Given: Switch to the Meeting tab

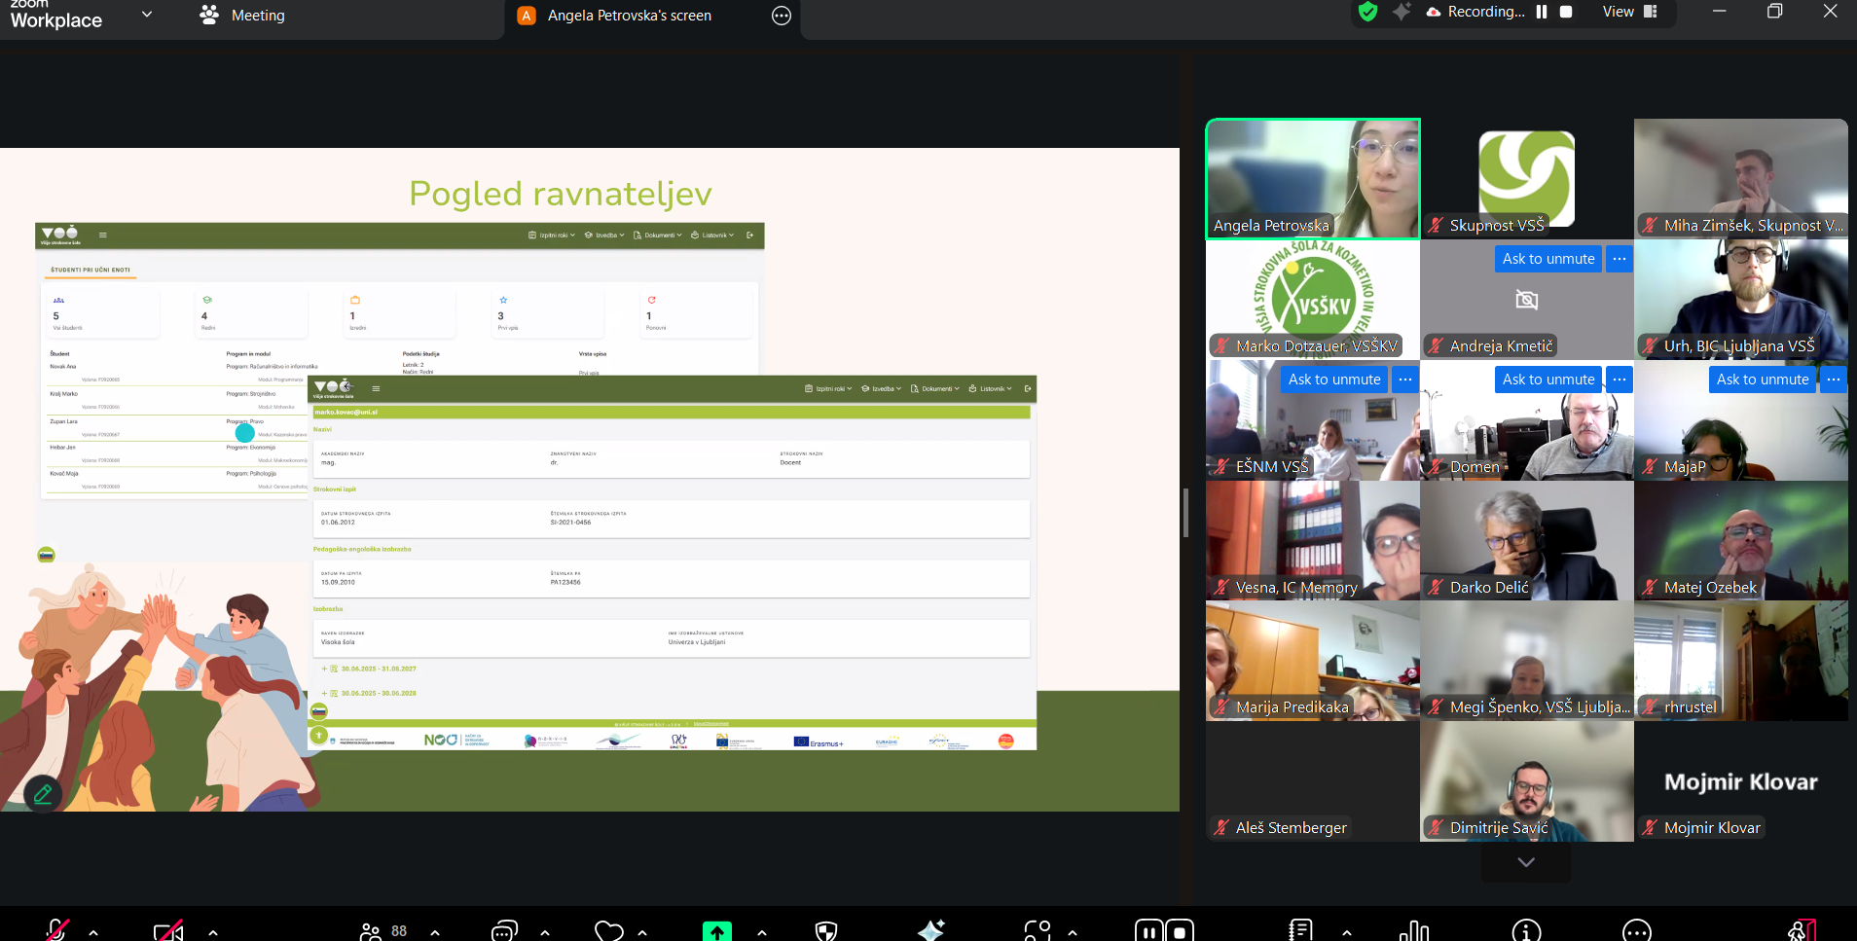Looking at the screenshot, I should point(243,16).
